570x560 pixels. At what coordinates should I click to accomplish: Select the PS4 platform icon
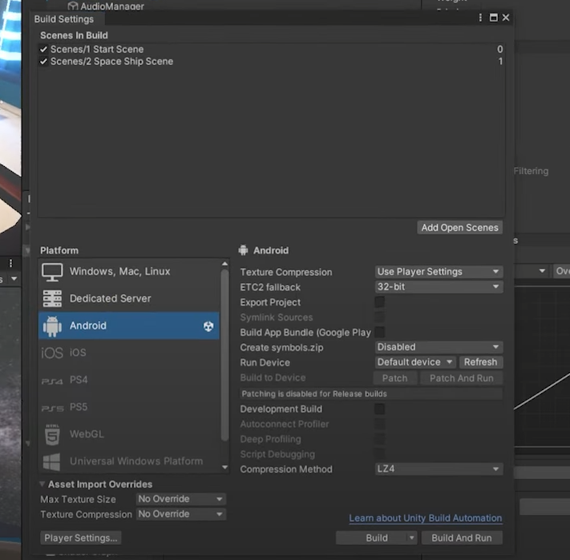click(52, 381)
